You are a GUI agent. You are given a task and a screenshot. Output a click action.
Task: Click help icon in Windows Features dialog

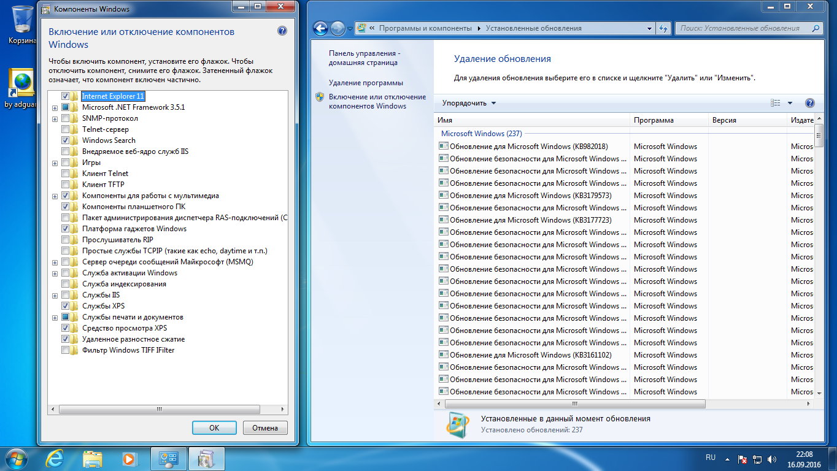pos(282,31)
